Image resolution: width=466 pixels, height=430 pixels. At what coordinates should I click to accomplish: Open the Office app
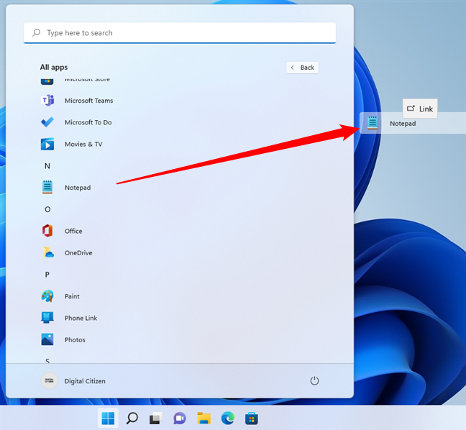coord(73,231)
